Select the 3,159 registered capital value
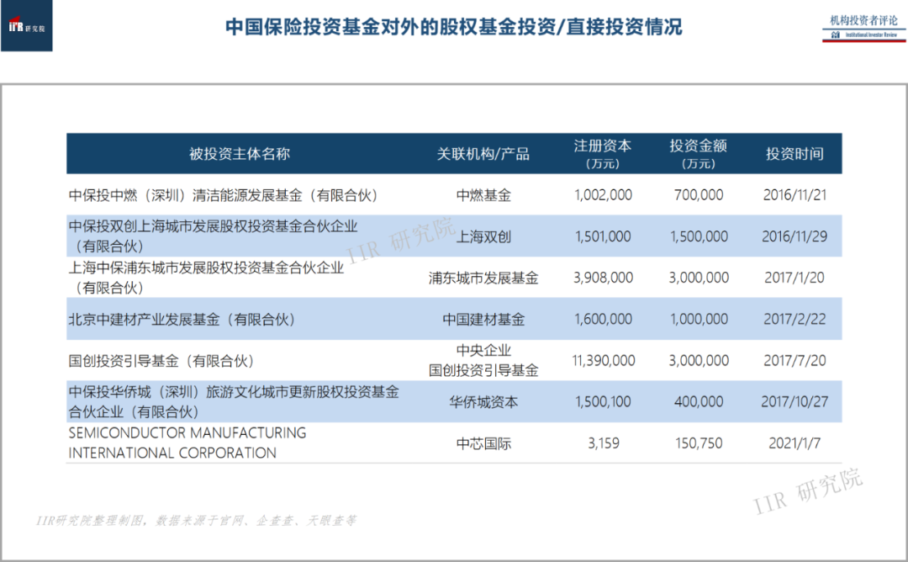 603,444
